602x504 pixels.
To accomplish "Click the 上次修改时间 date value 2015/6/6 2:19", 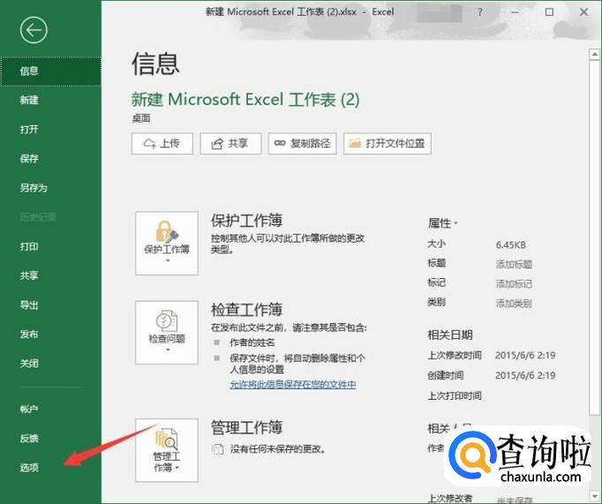I will pos(525,355).
